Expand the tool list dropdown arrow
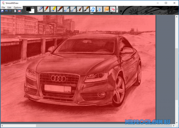Viewport: 179px width, 128px height. 117,9
